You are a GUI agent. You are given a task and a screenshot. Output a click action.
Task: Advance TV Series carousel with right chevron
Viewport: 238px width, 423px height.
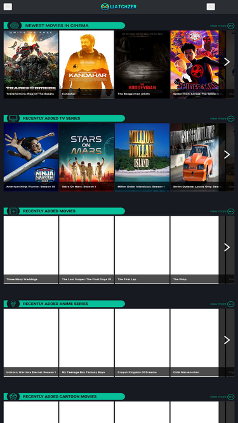(x=227, y=155)
